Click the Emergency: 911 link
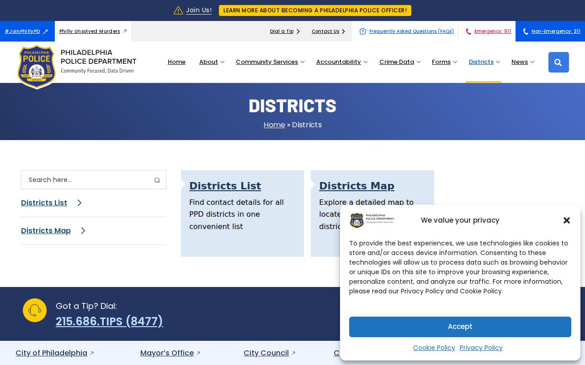The width and height of the screenshot is (585, 365). pos(493,31)
